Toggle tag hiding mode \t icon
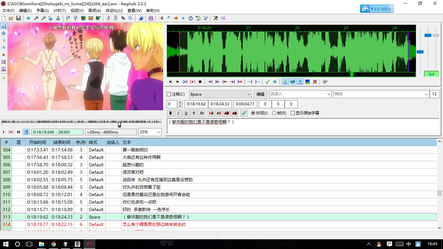443x249 pixels. 223,18
